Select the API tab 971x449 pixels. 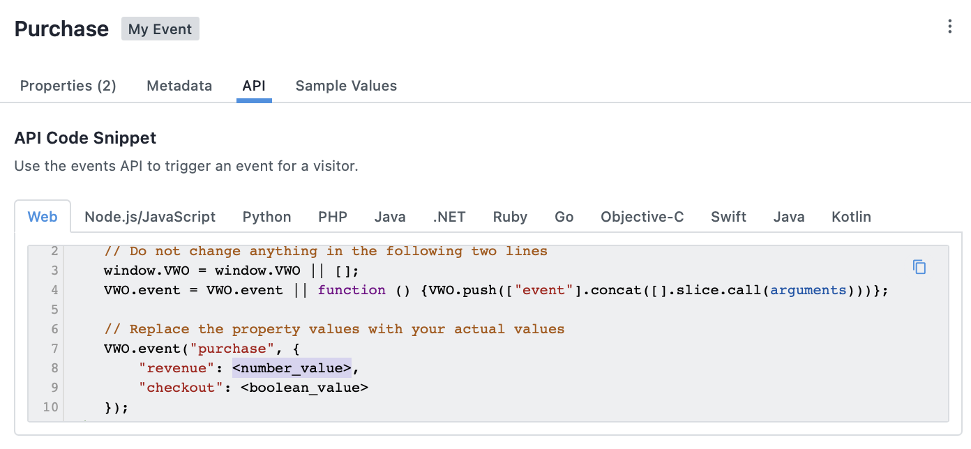click(x=254, y=86)
